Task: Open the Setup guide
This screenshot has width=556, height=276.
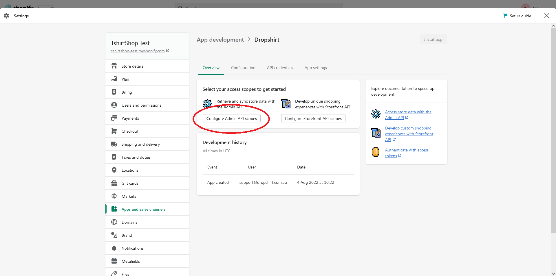Action: point(517,16)
